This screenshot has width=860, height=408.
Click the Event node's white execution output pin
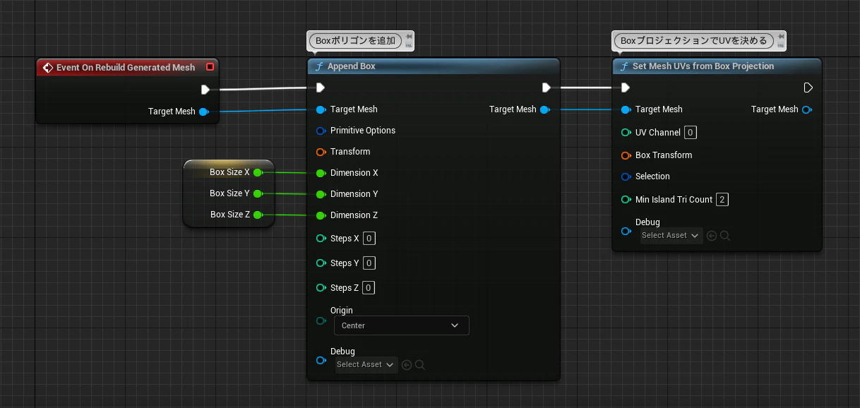[x=205, y=90]
